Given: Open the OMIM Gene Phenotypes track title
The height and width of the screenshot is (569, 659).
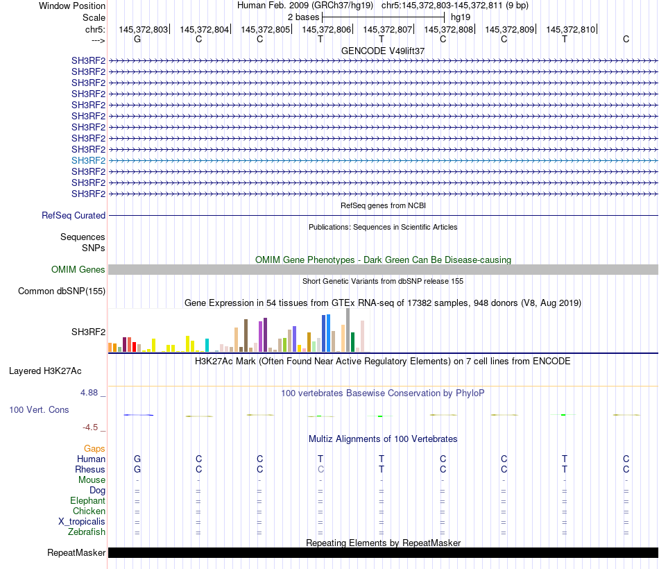Looking at the screenshot, I should tap(383, 260).
